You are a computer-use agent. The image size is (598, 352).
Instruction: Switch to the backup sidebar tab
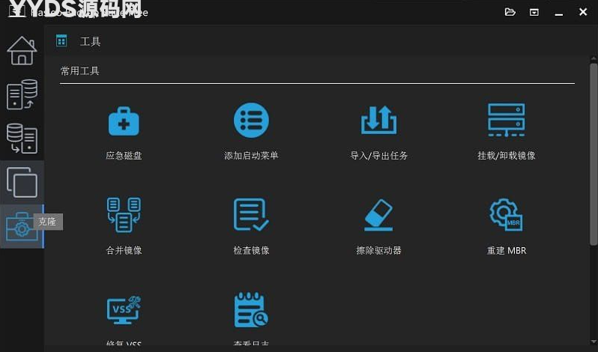(x=22, y=95)
